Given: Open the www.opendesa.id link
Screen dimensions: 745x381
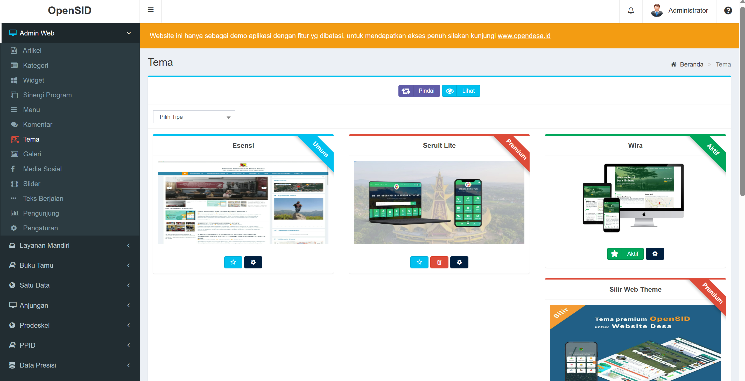Looking at the screenshot, I should 524,36.
